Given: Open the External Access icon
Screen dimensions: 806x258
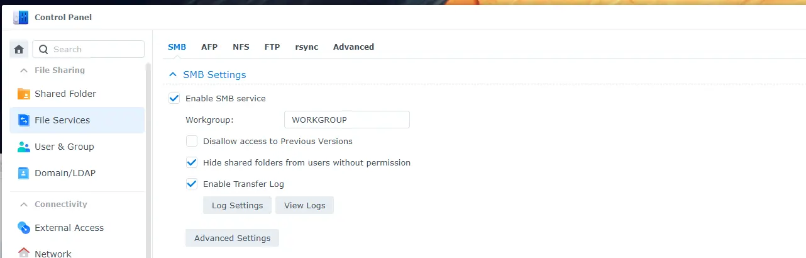Looking at the screenshot, I should pyautogui.click(x=24, y=228).
